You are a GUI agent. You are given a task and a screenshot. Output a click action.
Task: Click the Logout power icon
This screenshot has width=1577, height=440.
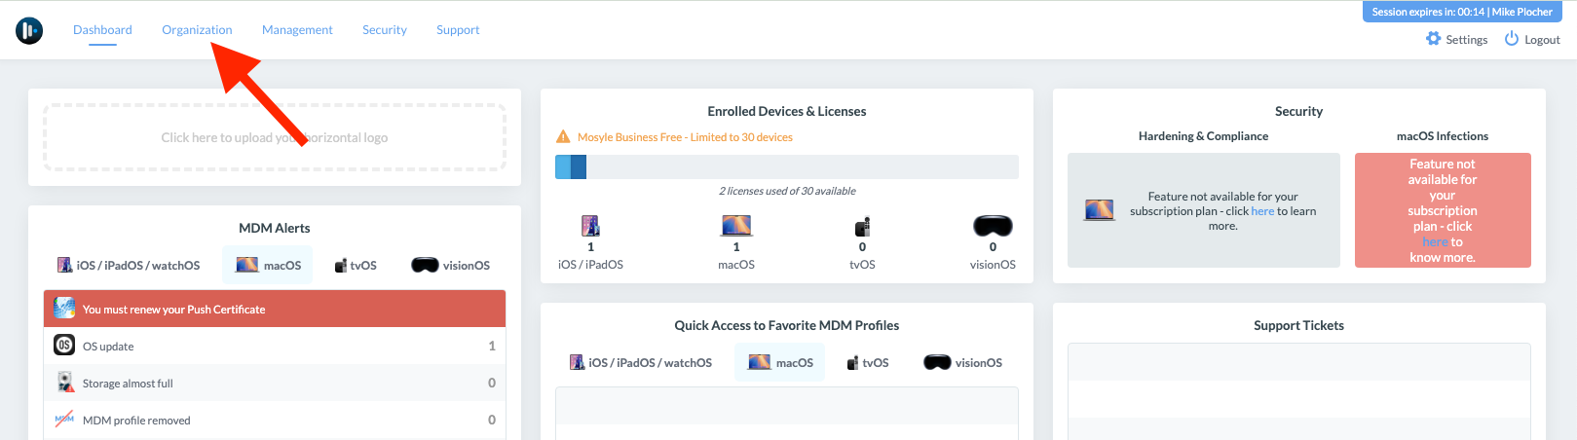click(x=1512, y=39)
